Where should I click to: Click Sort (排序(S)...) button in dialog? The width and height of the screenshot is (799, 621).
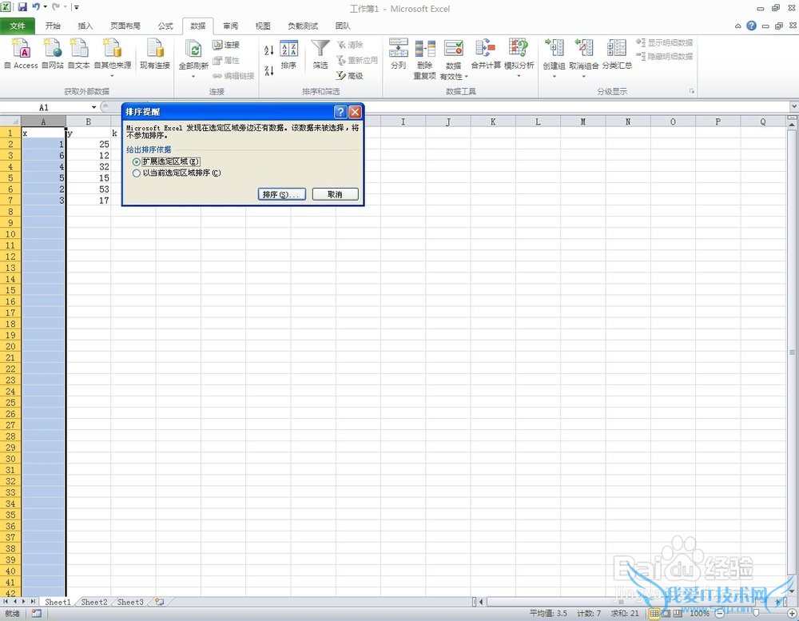282,194
